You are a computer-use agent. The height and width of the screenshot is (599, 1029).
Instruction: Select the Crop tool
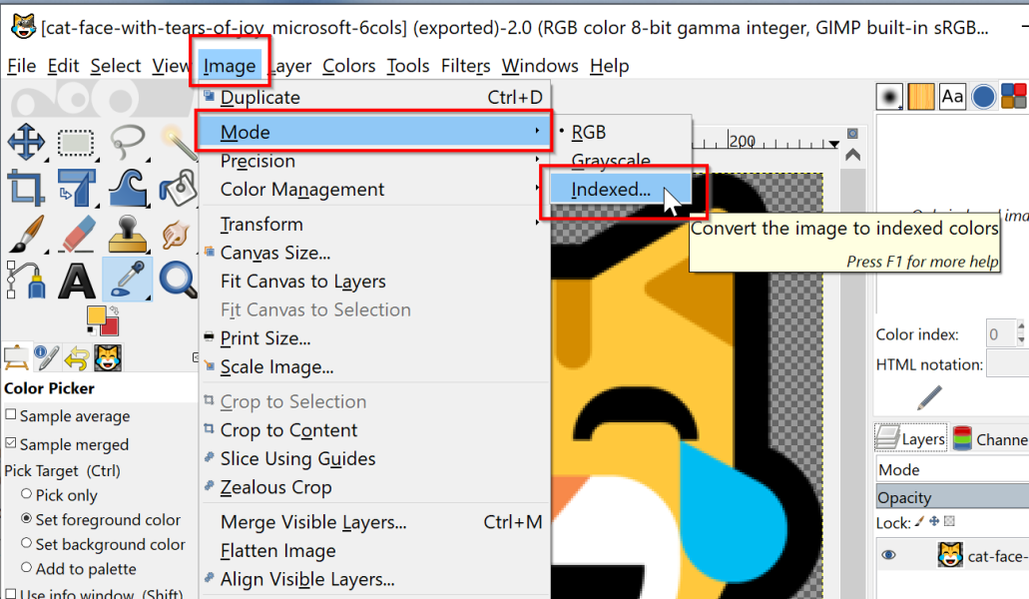pyautogui.click(x=26, y=187)
